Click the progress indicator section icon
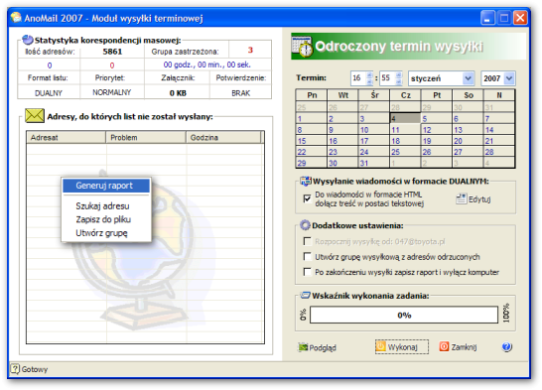This screenshot has width=542, height=390. [305, 296]
